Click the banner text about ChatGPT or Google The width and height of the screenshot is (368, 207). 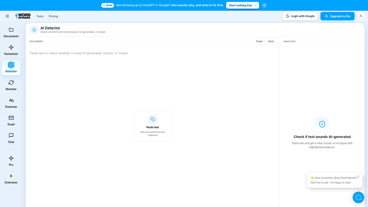(x=170, y=5)
